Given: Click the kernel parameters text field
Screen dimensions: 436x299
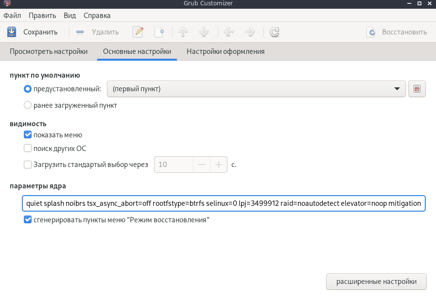Looking at the screenshot, I should [224, 203].
